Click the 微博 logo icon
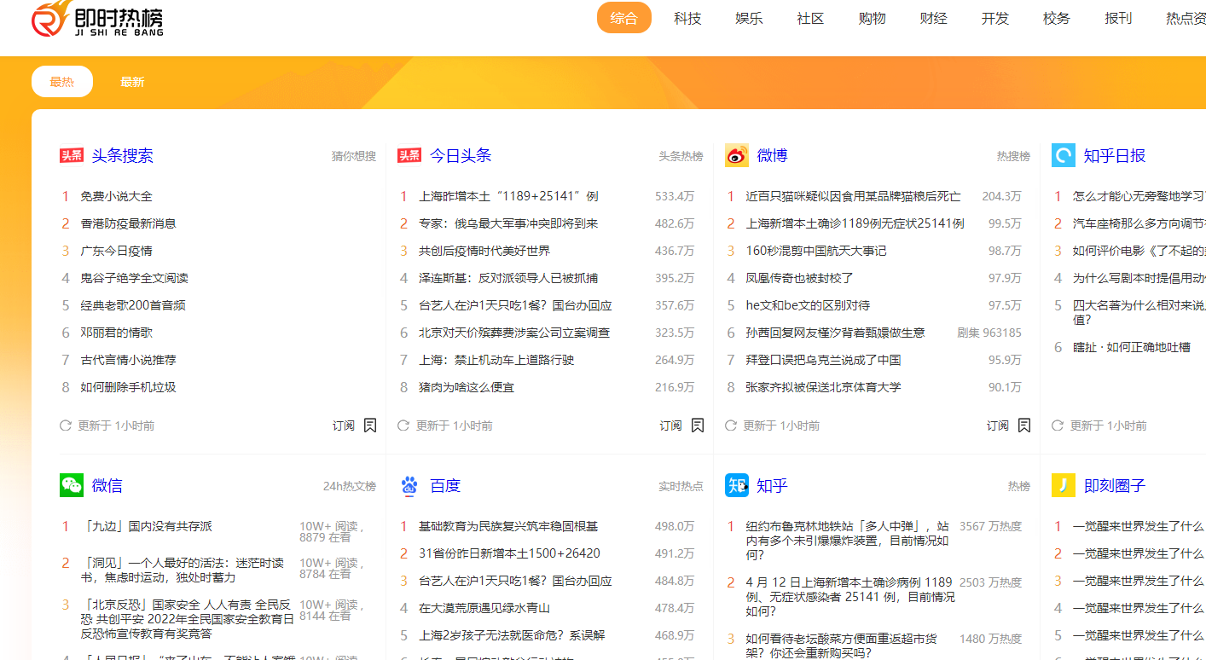Image resolution: width=1206 pixels, height=660 pixels. 737,155
